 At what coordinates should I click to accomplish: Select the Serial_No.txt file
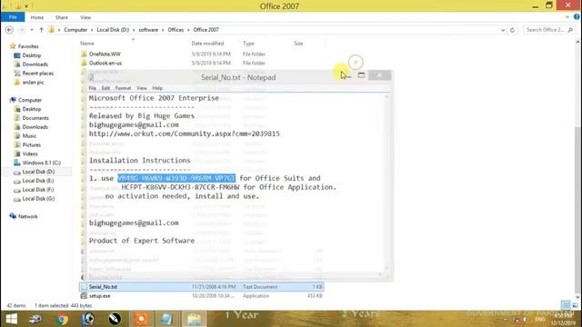coord(201,287)
